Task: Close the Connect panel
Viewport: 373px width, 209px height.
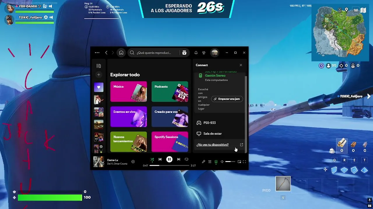Action: 241,65
